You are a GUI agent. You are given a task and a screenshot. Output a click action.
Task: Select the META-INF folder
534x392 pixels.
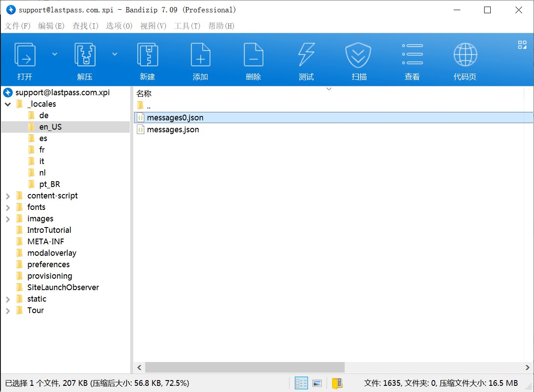click(x=45, y=242)
